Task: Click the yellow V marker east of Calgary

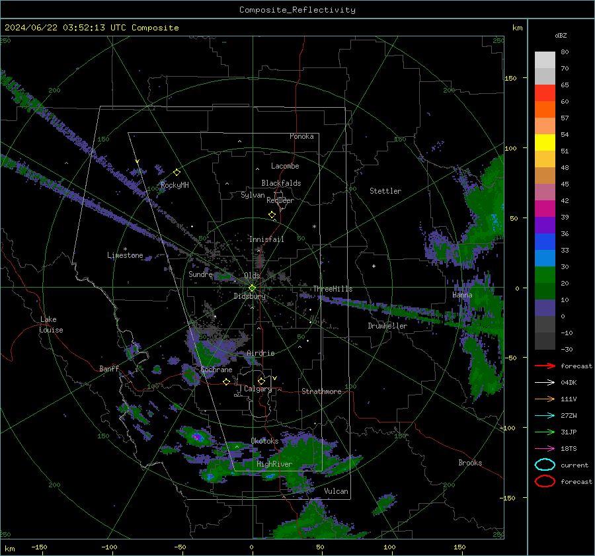Action: click(x=275, y=378)
